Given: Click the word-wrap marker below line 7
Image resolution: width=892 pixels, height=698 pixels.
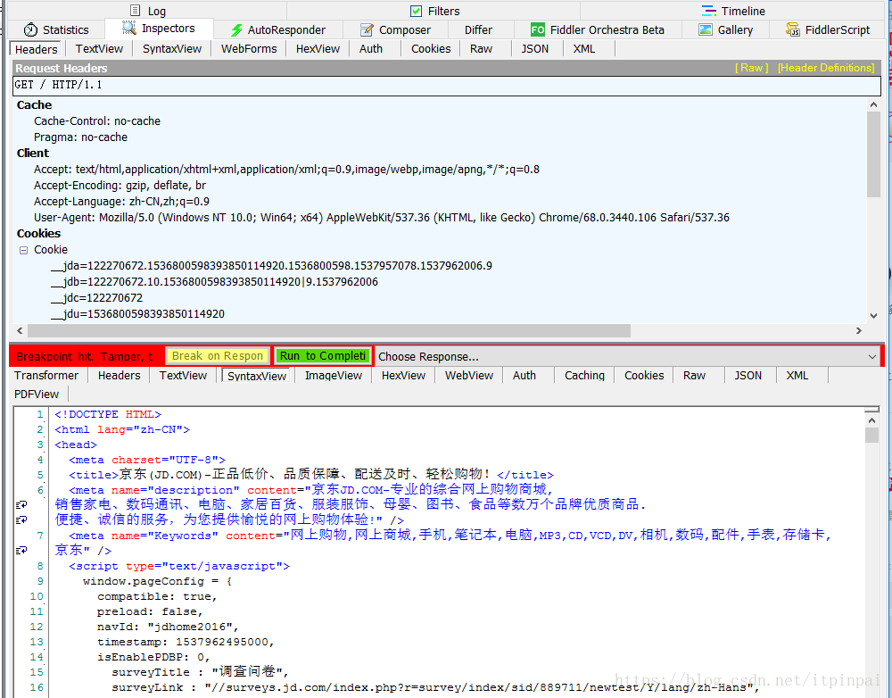Looking at the screenshot, I should click(x=21, y=551).
